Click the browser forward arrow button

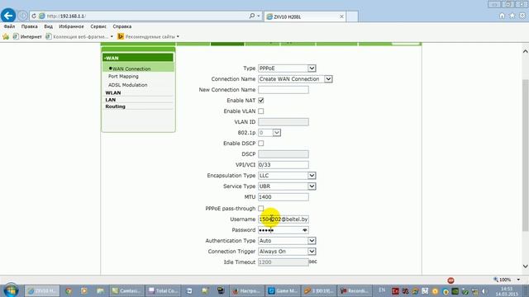pyautogui.click(x=22, y=16)
